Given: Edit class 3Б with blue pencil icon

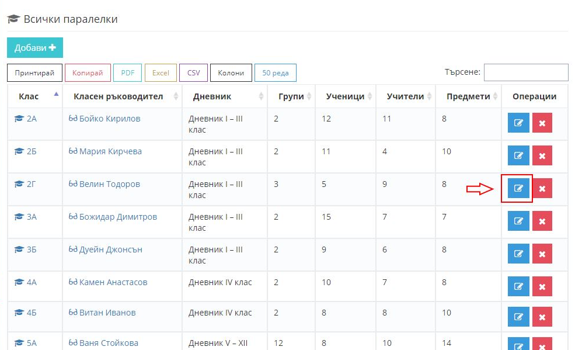Looking at the screenshot, I should click(x=518, y=254).
